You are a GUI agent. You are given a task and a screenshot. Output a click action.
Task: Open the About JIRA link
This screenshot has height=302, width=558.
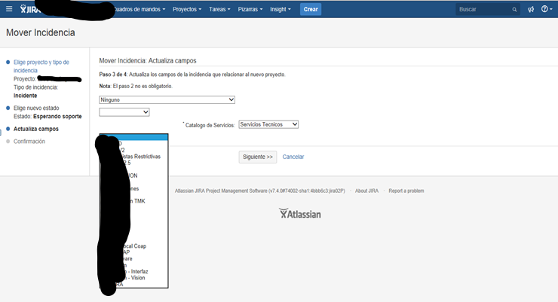coord(366,191)
